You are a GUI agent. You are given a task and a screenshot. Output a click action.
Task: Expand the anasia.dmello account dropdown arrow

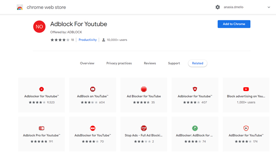tap(269, 7)
